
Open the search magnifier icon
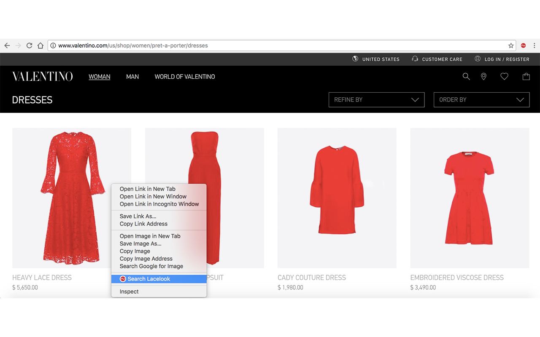[466, 76]
